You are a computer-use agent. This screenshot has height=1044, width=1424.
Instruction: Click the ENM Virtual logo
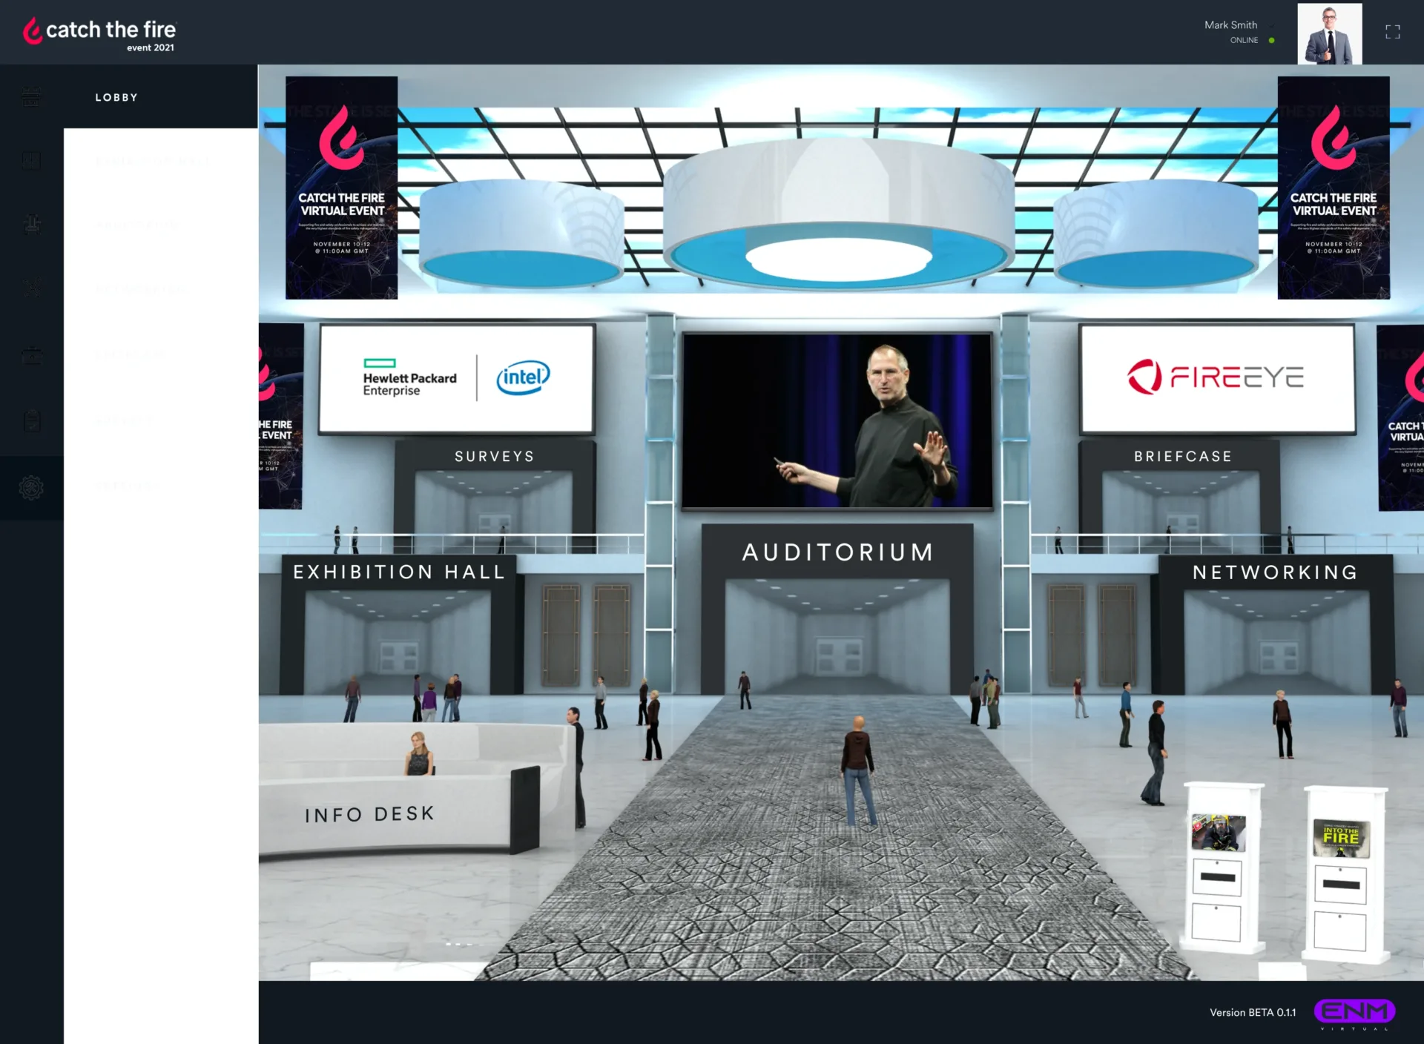pos(1354,1013)
